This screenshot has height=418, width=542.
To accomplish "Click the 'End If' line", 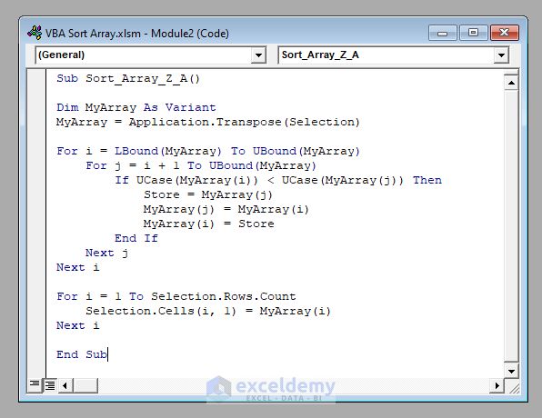I will pos(136,238).
